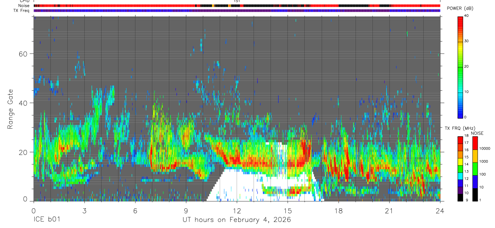Screen dimensions: 495x228
Task: Click the "1" label on the NOISE legend
Action: 480,200
